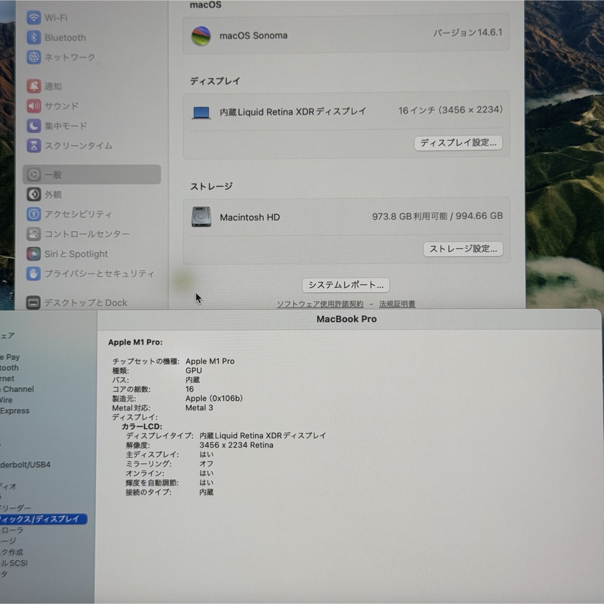The image size is (604, 604).
Task: Open 外観 appearance icon
Action: (x=34, y=194)
